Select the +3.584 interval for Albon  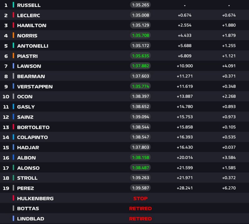tap(229, 158)
